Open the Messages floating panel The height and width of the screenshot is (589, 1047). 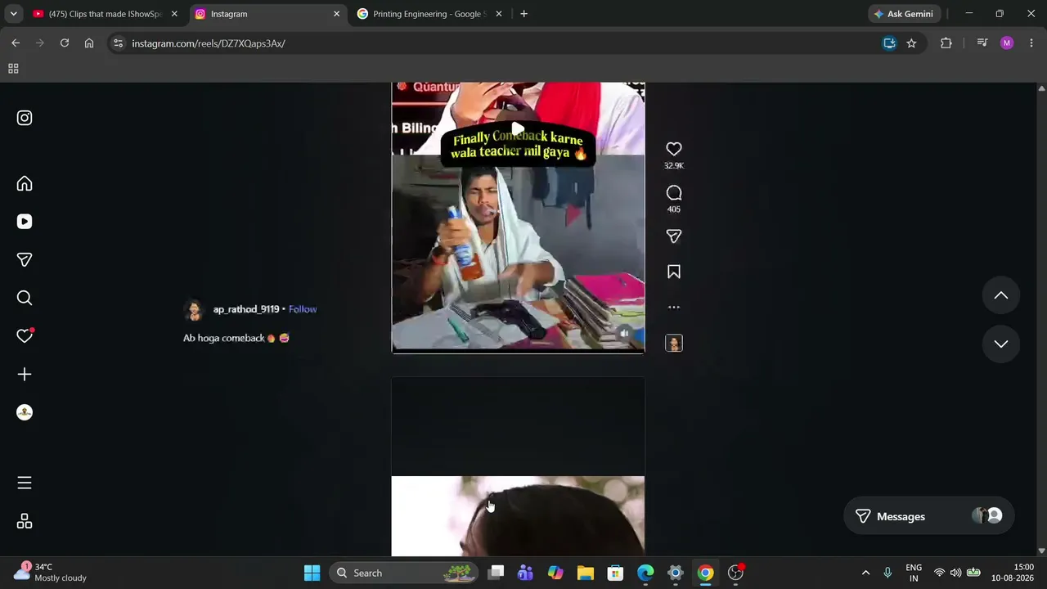(928, 516)
